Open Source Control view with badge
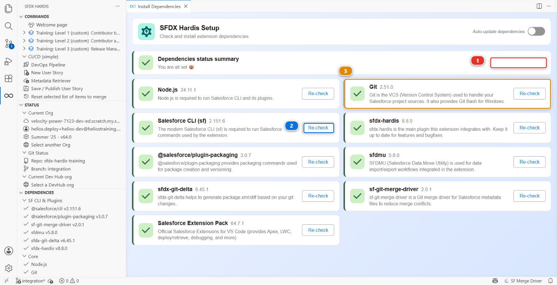This screenshot has height=285, width=557. (x=9, y=44)
